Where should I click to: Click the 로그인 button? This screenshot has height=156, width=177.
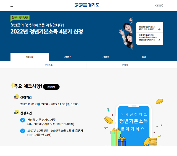(x=159, y=6)
